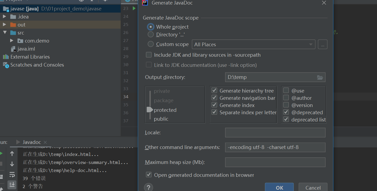The width and height of the screenshot is (377, 191).
Task: Click the scroll-to-end icon in Run console
Action: coord(12,185)
